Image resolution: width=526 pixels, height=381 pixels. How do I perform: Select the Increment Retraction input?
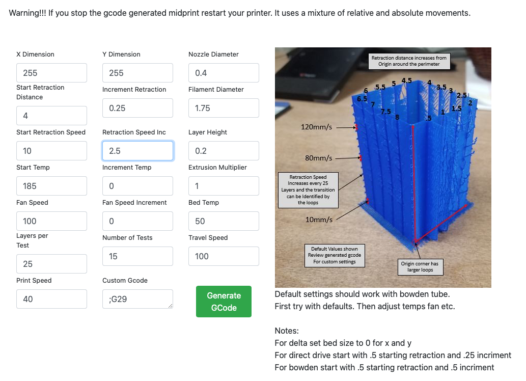coord(137,108)
